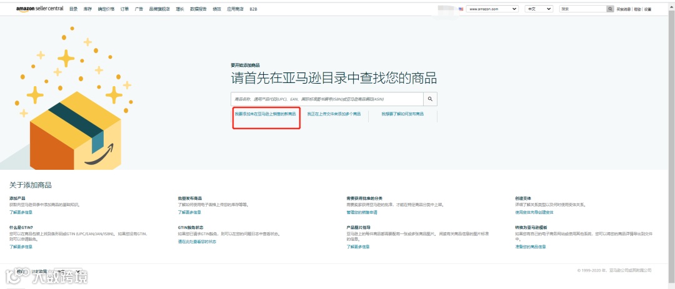Image resolution: width=675 pixels, height=289 pixels.
Task: Click the 创建变体 section title
Action: [523, 198]
